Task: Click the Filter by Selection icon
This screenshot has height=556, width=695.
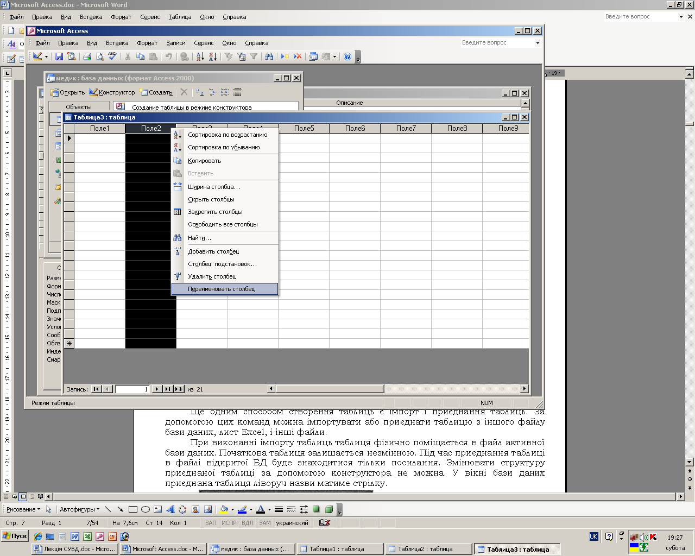Action: point(228,56)
